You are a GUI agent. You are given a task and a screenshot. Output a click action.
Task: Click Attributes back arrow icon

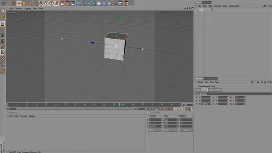[x=252, y=82]
